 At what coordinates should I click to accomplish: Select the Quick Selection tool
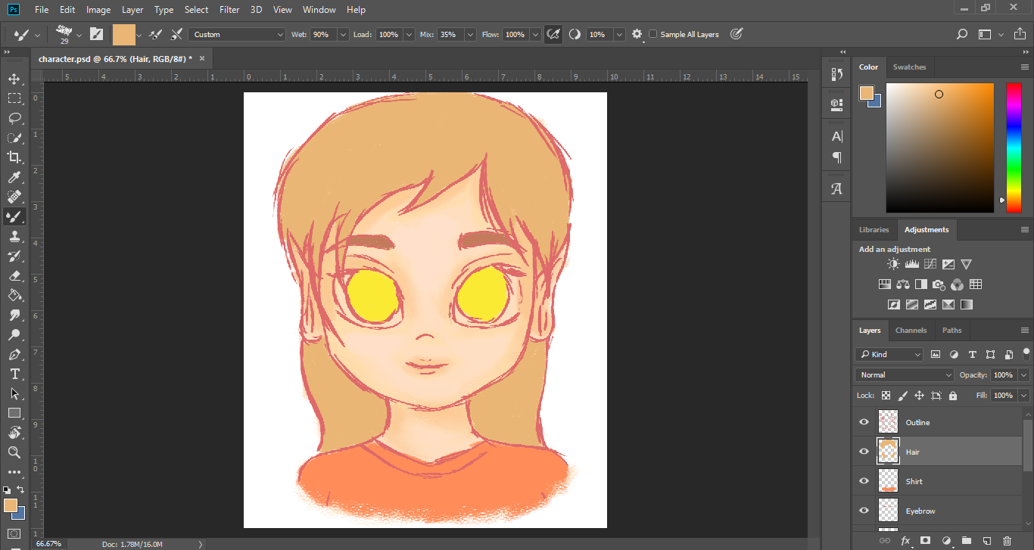click(14, 138)
